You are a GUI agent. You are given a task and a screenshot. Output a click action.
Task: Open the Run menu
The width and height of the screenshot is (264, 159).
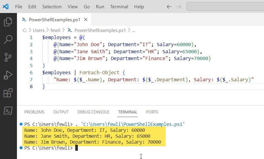pos(100,7)
